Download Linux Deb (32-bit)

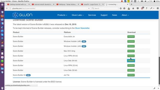[x=131, y=70]
